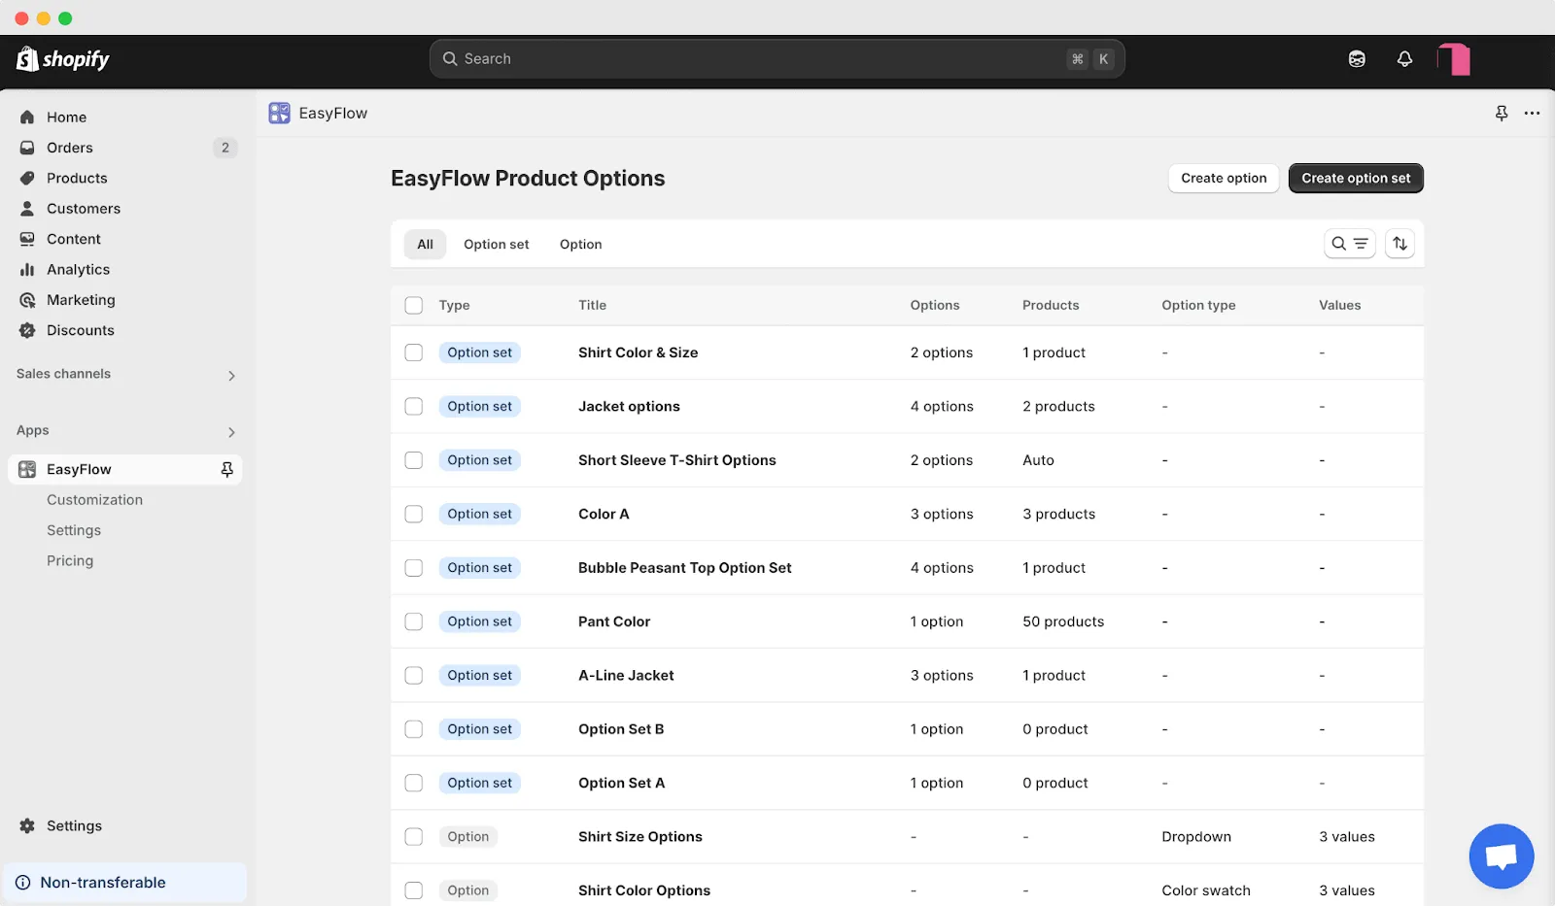Click the Option type column header
Viewport: 1555px width, 906px height.
1198,305
